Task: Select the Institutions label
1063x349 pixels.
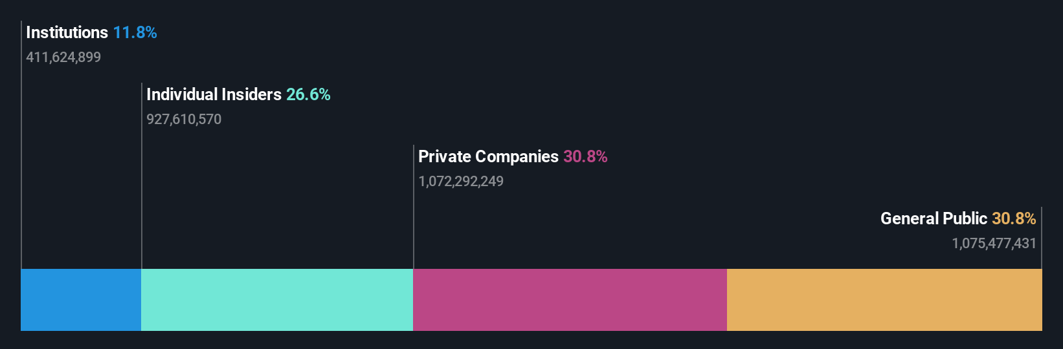Action: coord(67,32)
